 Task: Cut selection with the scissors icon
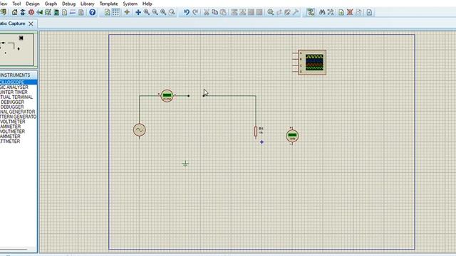click(x=207, y=12)
